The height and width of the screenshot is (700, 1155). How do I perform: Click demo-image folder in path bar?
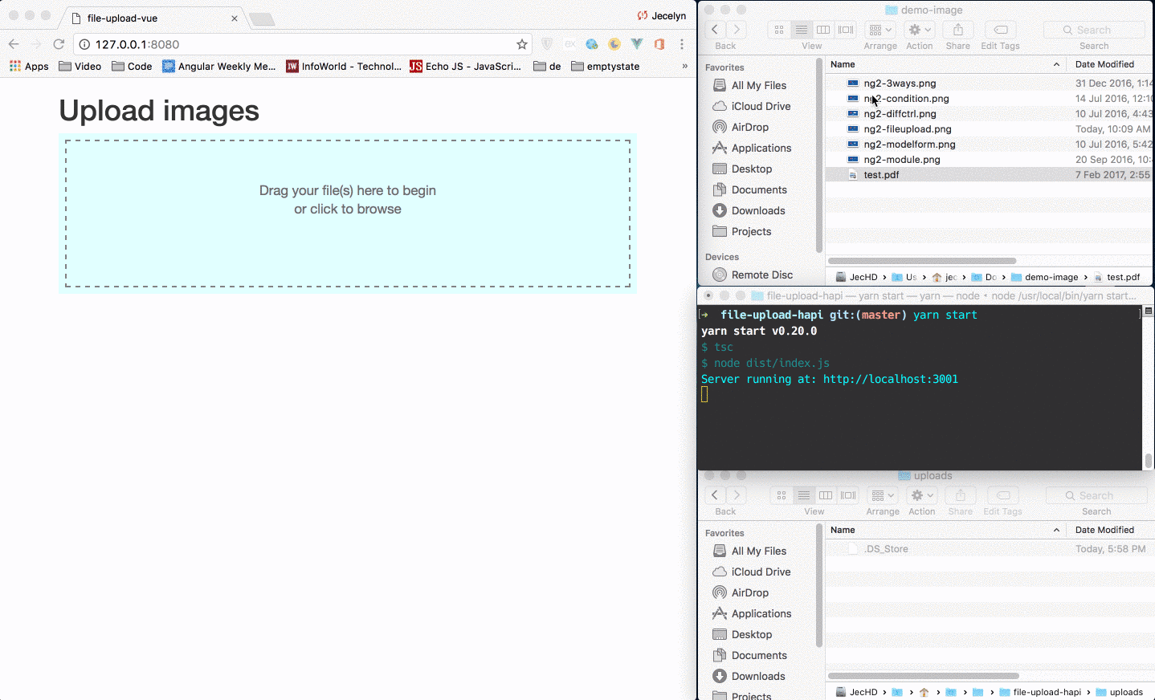(x=1044, y=277)
